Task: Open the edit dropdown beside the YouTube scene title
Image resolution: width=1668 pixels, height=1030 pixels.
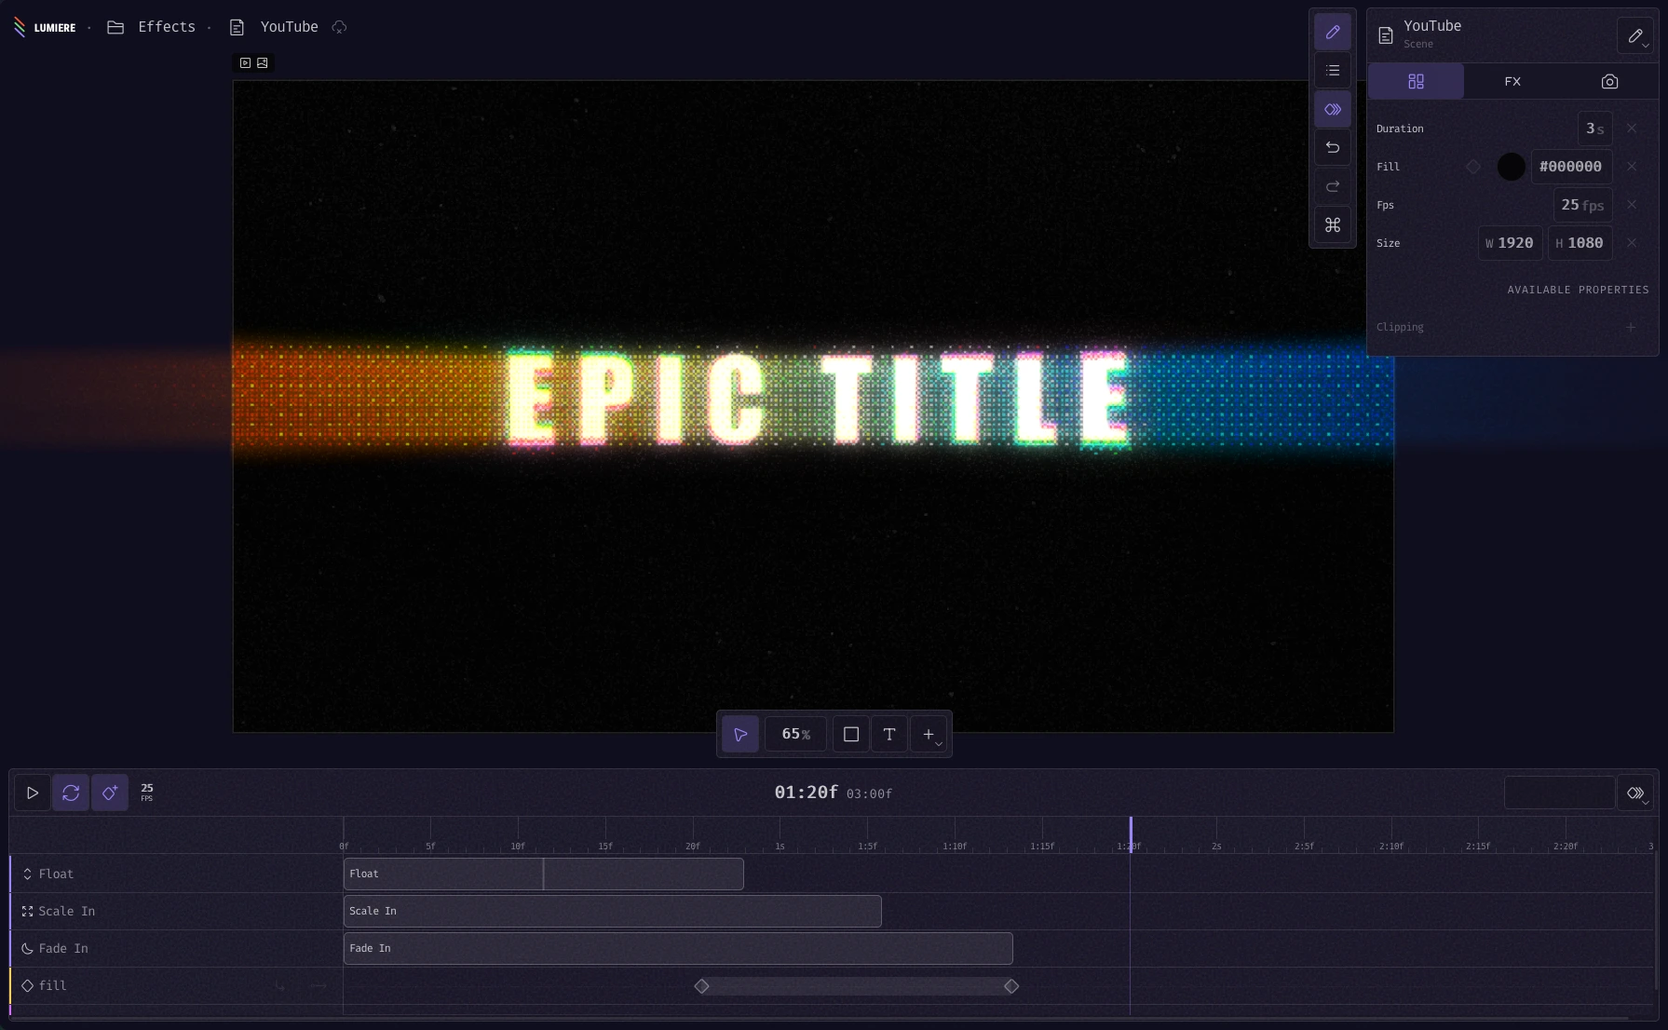Action: 1635,36
